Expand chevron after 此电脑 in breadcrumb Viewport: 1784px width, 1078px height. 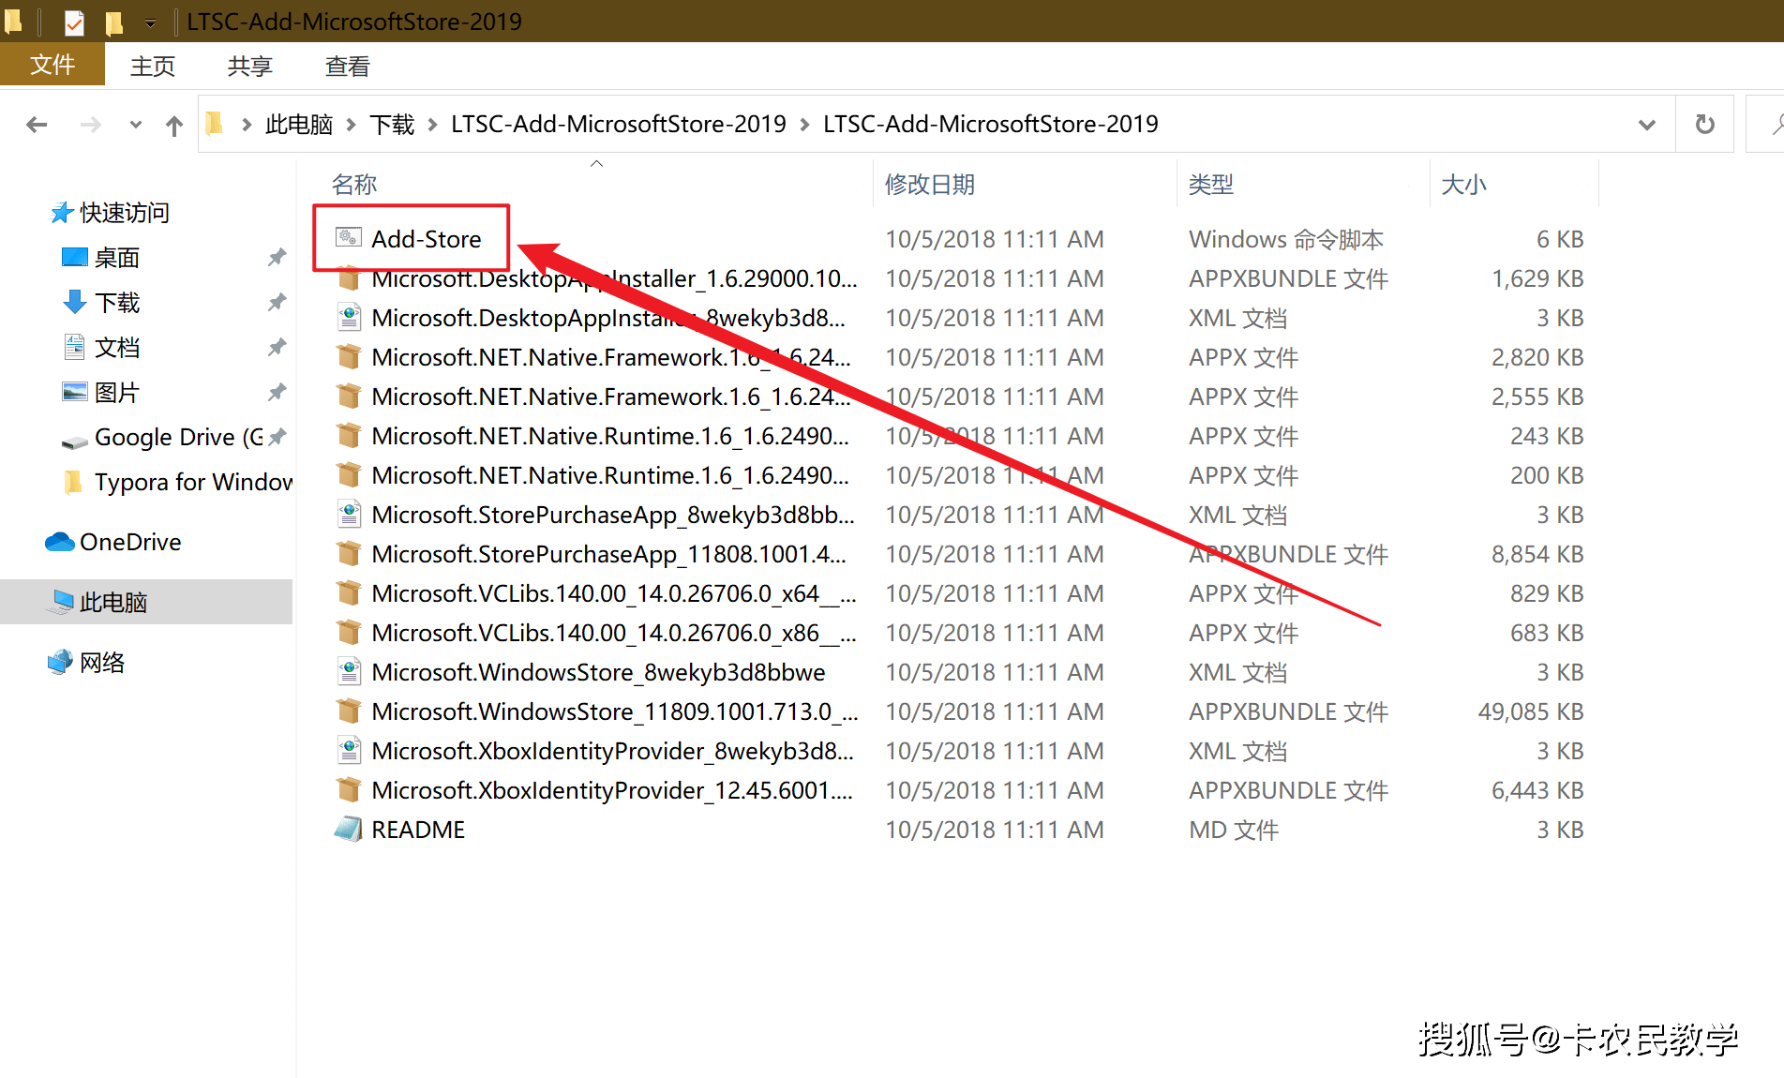click(352, 124)
